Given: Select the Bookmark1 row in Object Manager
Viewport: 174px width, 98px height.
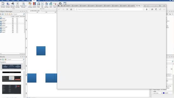Looking at the screenshot, I should pyautogui.click(x=4, y=27).
